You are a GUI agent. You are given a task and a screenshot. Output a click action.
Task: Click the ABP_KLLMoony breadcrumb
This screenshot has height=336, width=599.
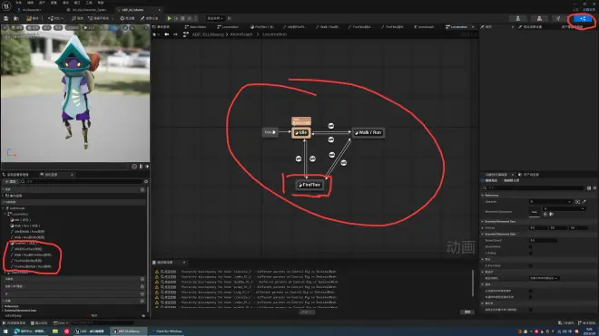[208, 34]
